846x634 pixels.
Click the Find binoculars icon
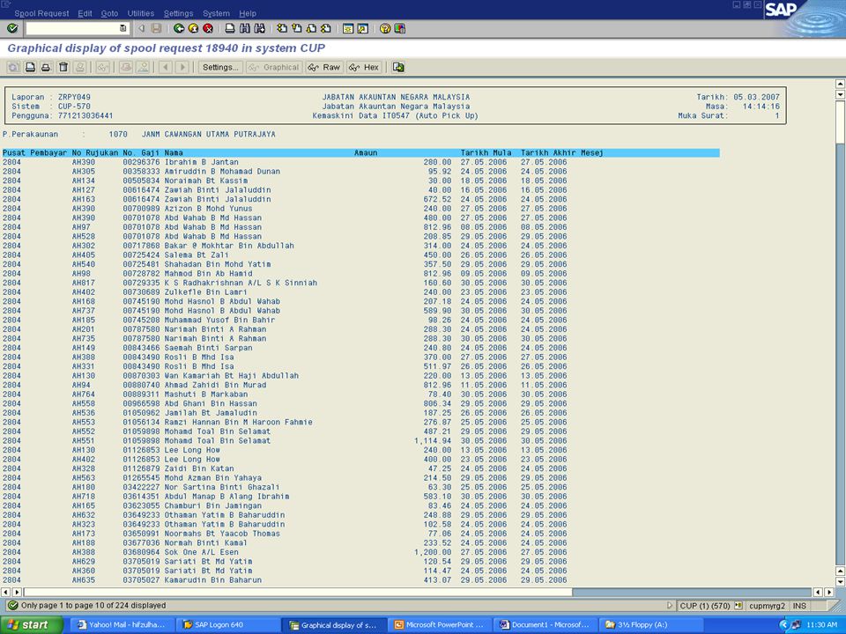tap(244, 28)
